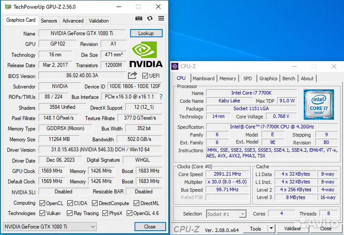Screen dimensions: 344x235
Task: Toggle the OpenGL 4.6 checkbox
Action: (129, 213)
